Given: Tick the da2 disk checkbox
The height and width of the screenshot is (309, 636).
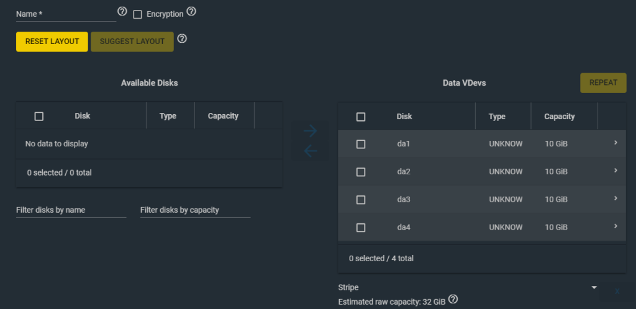Looking at the screenshot, I should (361, 172).
